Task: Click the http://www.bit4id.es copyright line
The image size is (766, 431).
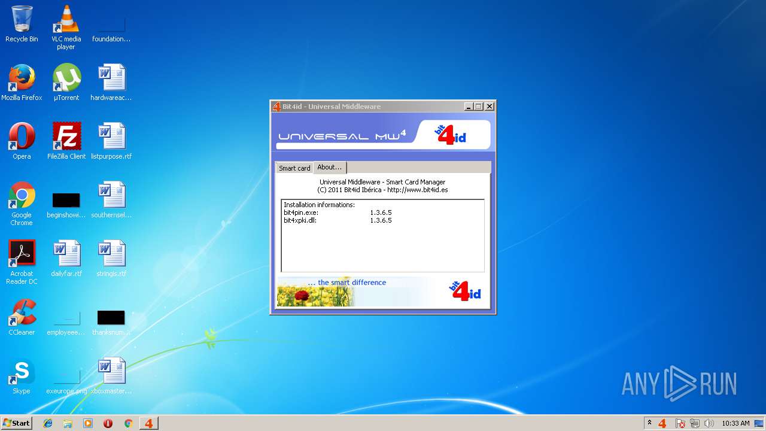Action: tap(382, 190)
